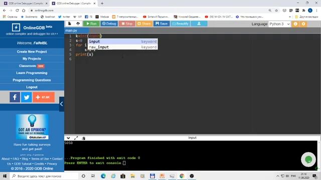Open the Chrome profile avatar

[x=310, y=10]
